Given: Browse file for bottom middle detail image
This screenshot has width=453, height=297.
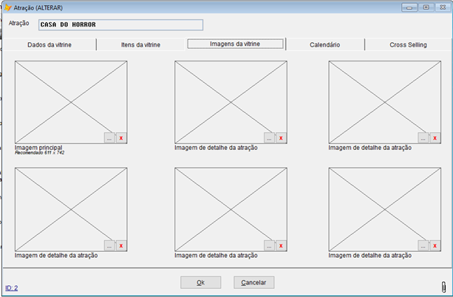Looking at the screenshot, I should tap(269, 245).
